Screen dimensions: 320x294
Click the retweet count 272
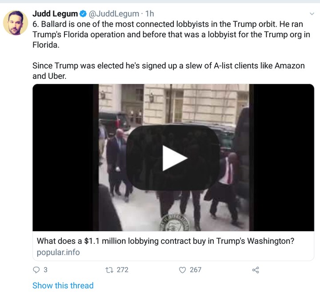[x=123, y=270]
